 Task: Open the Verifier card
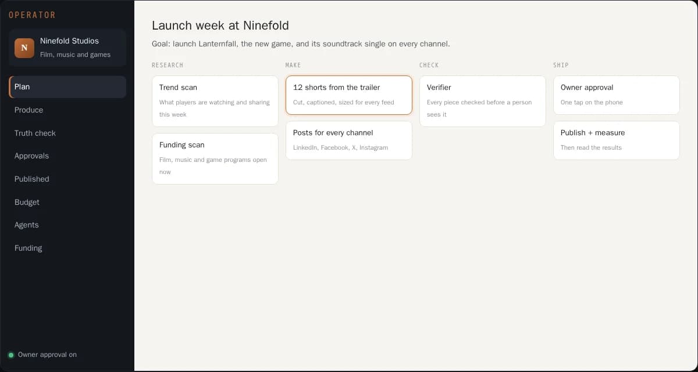(x=483, y=101)
